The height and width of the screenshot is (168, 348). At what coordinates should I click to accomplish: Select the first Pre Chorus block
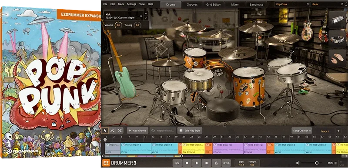tap(193, 148)
